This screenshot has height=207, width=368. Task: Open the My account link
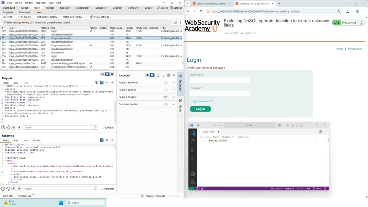click(x=355, y=49)
